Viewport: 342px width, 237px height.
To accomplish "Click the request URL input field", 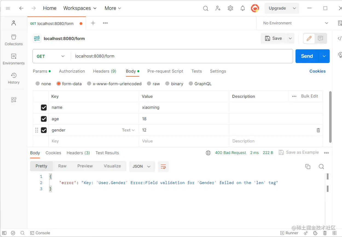I will [x=182, y=56].
